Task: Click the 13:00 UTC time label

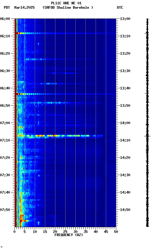Action: 125,19
